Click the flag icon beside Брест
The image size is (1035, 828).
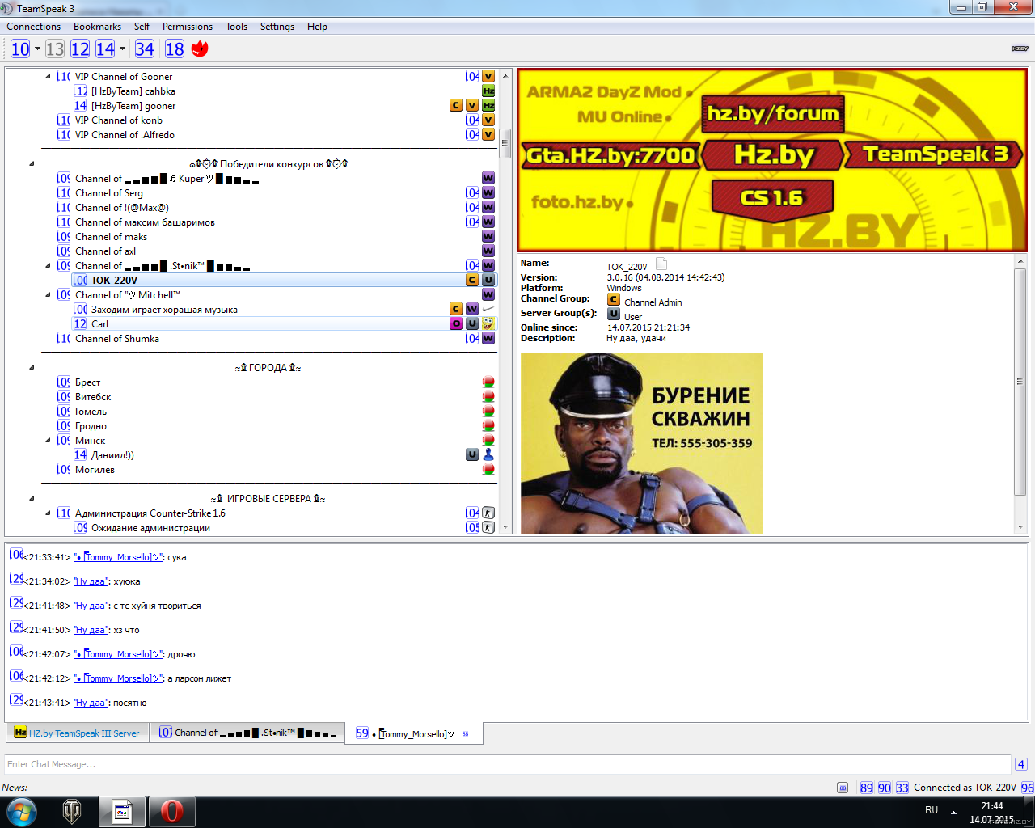(488, 382)
